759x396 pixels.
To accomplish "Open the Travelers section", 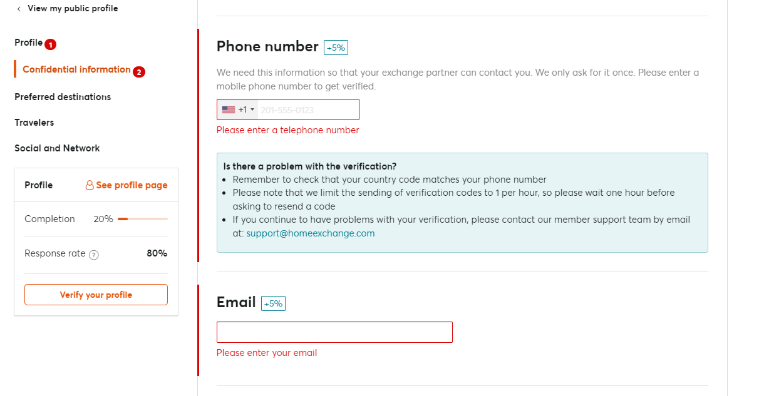I will [x=34, y=123].
